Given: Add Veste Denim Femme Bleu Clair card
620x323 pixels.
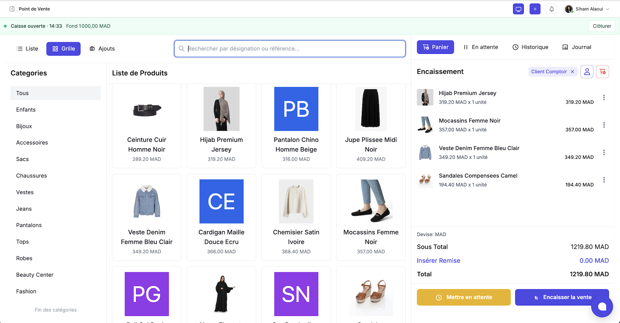Looking at the screenshot, I should tap(147, 217).
